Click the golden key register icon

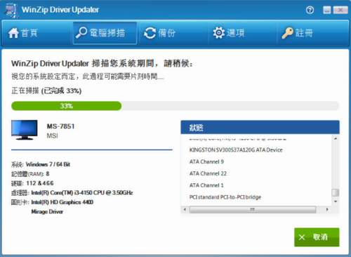[287, 33]
